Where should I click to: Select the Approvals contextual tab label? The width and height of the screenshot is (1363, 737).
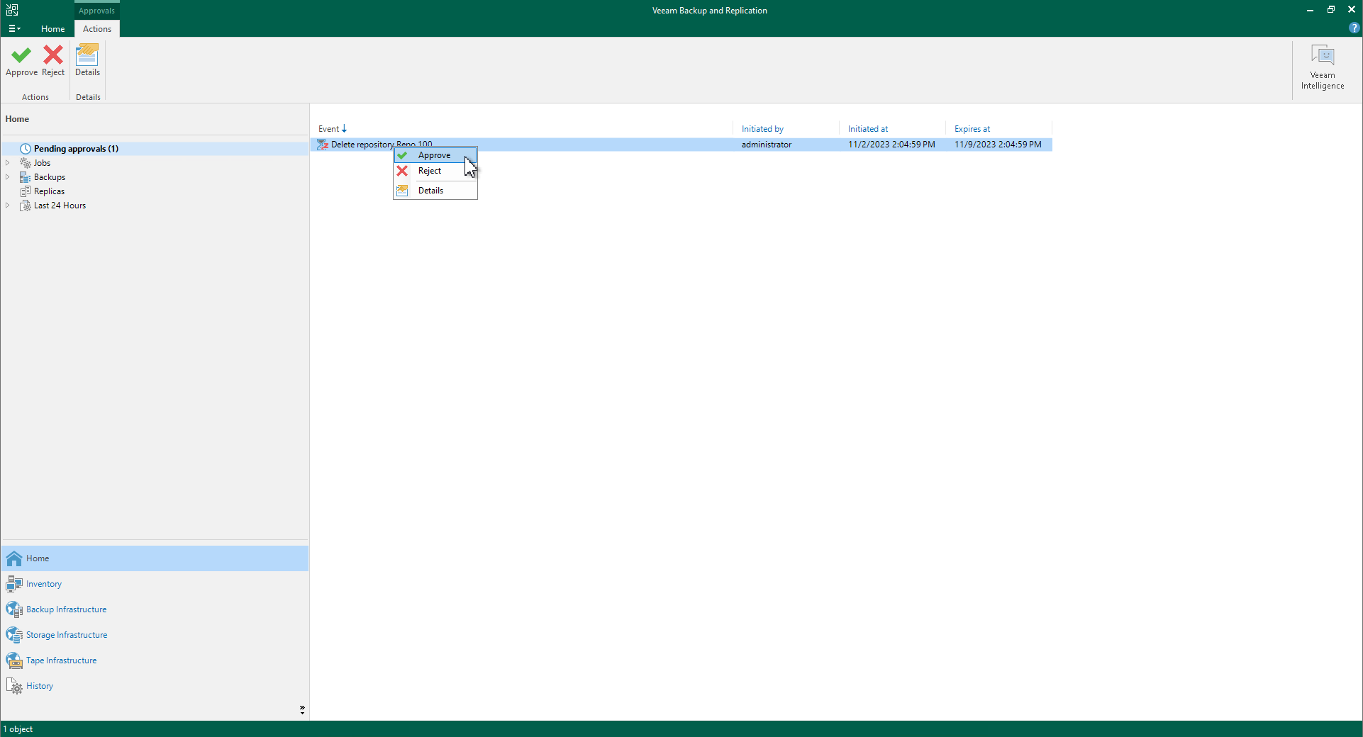(x=96, y=11)
